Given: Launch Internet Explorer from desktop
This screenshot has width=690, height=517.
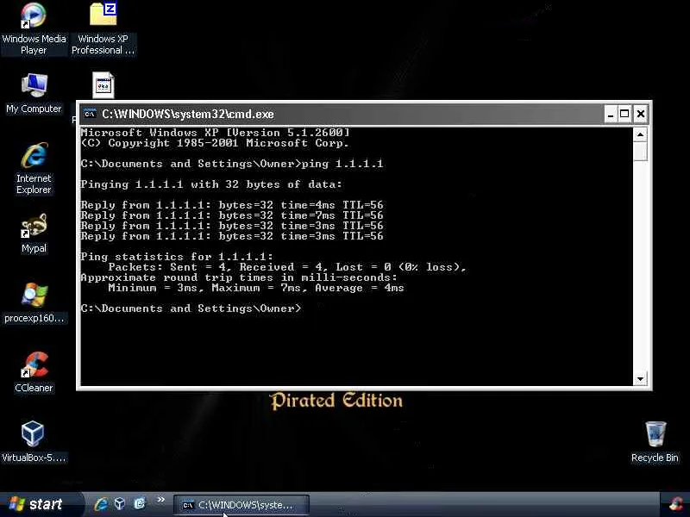Looking at the screenshot, I should pos(34,168).
